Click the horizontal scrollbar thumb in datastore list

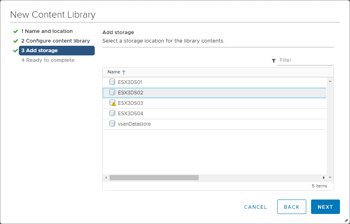pyautogui.click(x=154, y=177)
